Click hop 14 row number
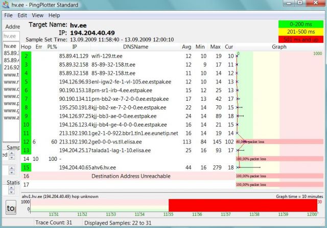The width and height of the screenshot is (327, 228). coord(26,159)
